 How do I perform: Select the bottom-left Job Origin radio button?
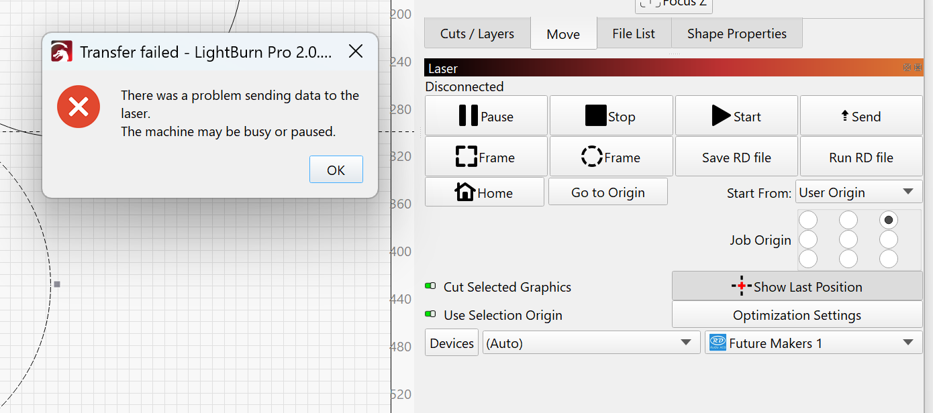click(x=808, y=259)
